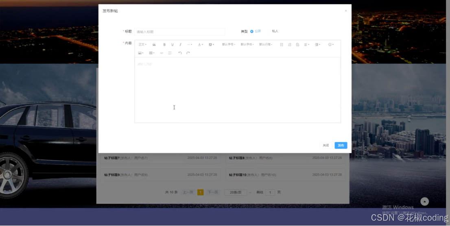
Task: Click the 前往 page number input
Action: [x=270, y=192]
